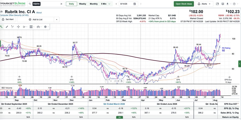Expand the green side panel handle
This screenshot has height=120, width=241.
[x=240, y=64]
